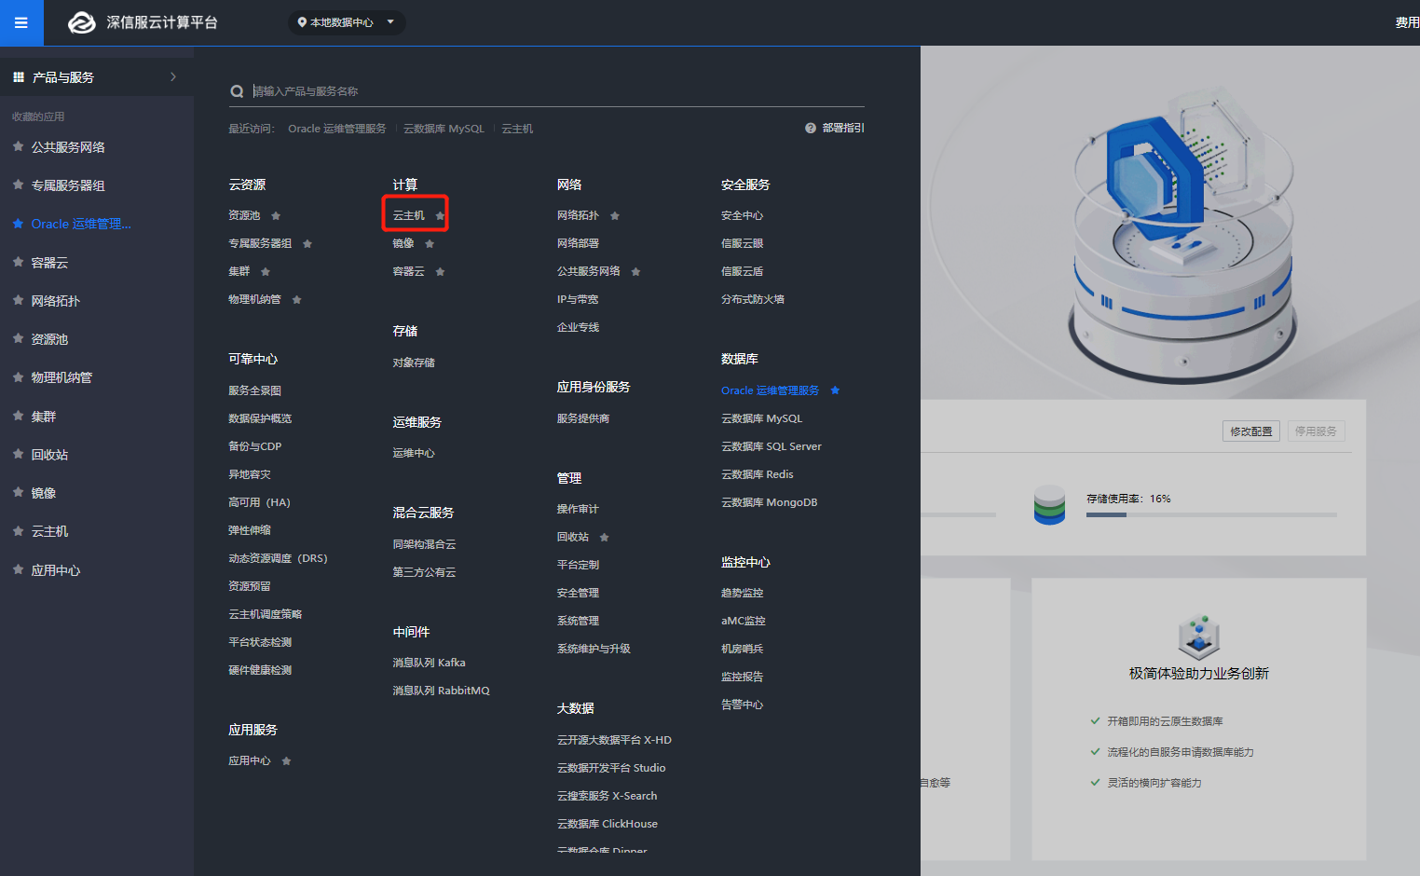Click the product search input field
This screenshot has width=1420, height=876.
466,90
